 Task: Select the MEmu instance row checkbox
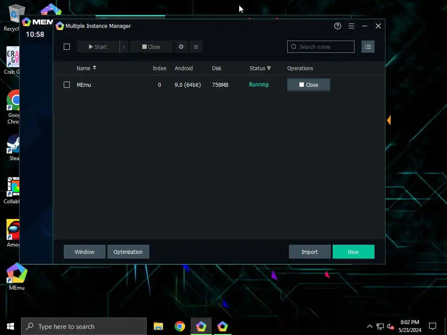click(67, 85)
